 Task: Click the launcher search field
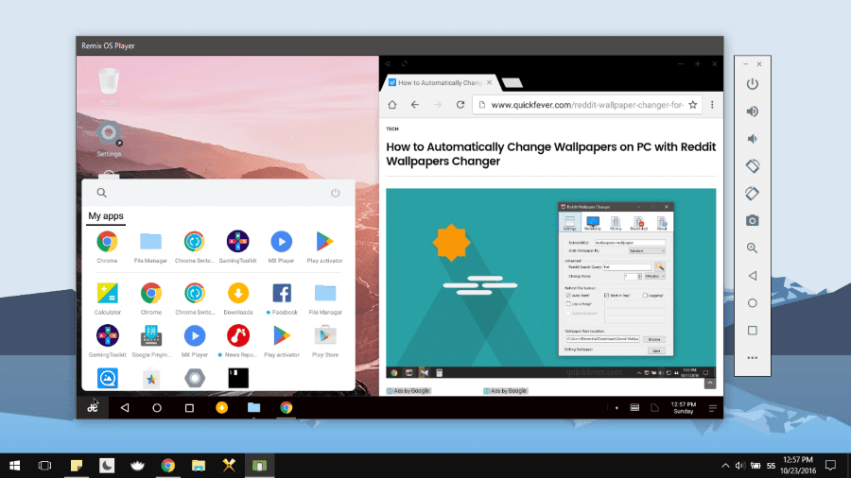click(217, 193)
